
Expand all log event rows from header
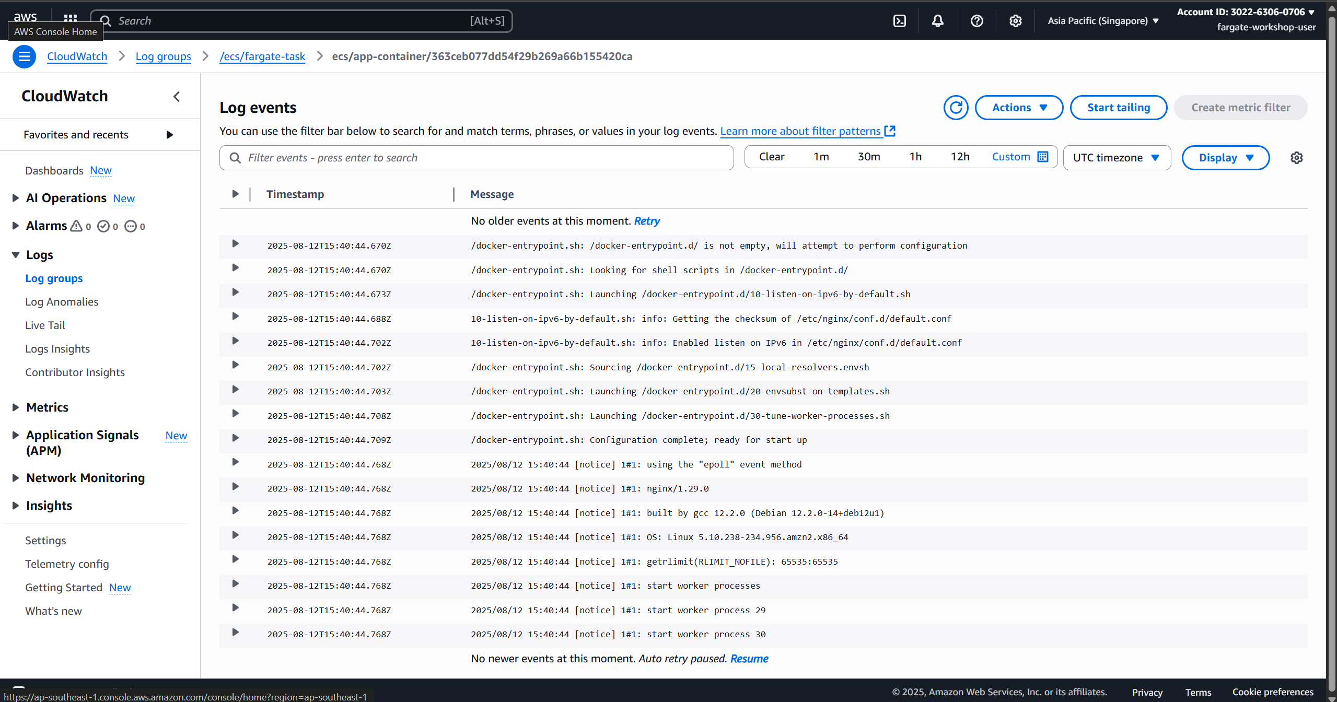(x=235, y=194)
